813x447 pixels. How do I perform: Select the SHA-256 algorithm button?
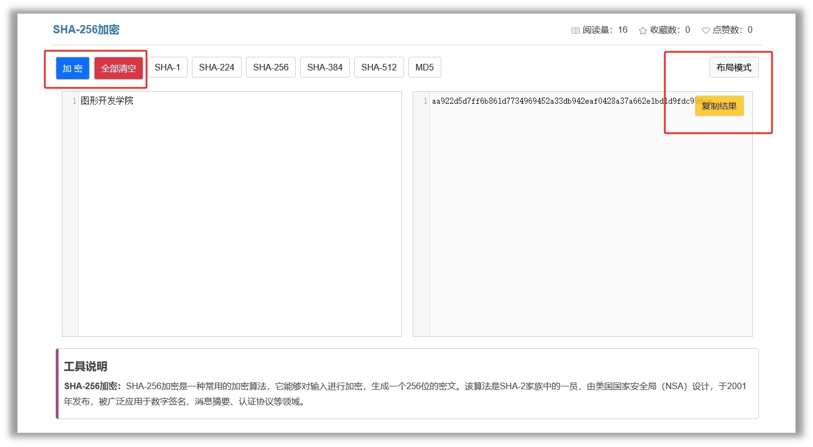[271, 67]
